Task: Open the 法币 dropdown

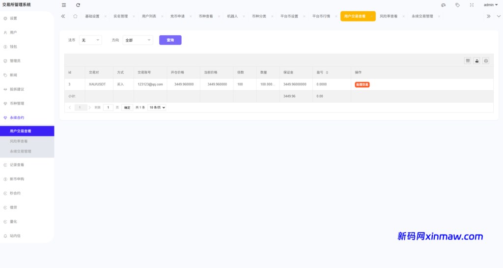Action: tap(90, 40)
